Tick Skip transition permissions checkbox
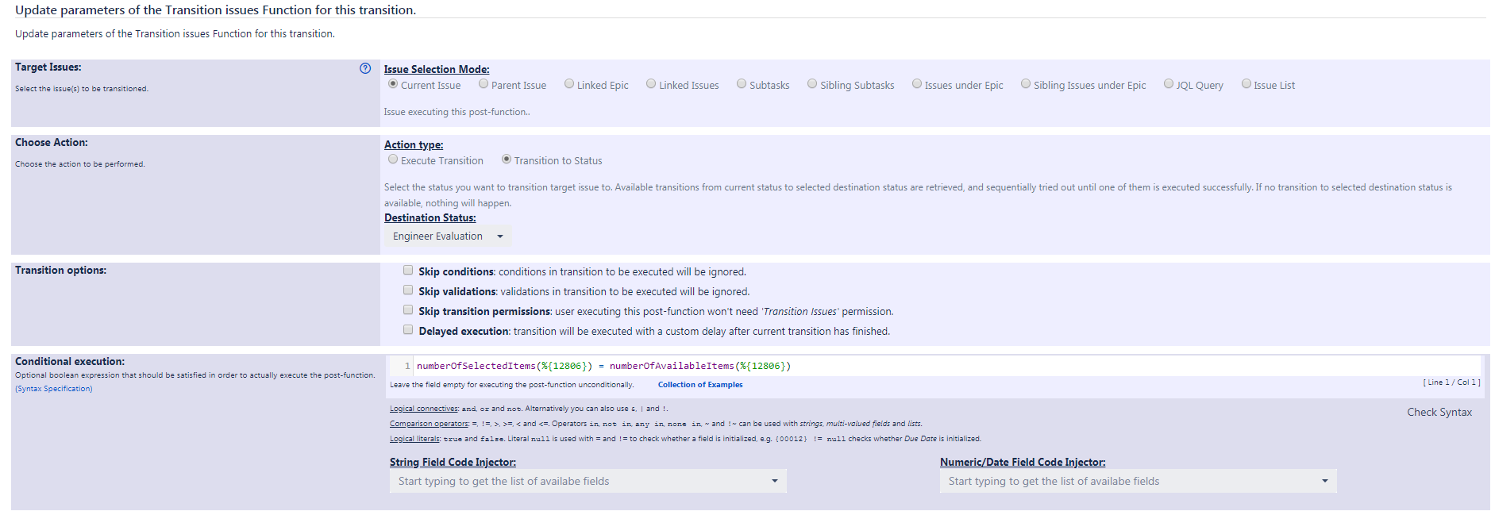The width and height of the screenshot is (1495, 515). [408, 310]
